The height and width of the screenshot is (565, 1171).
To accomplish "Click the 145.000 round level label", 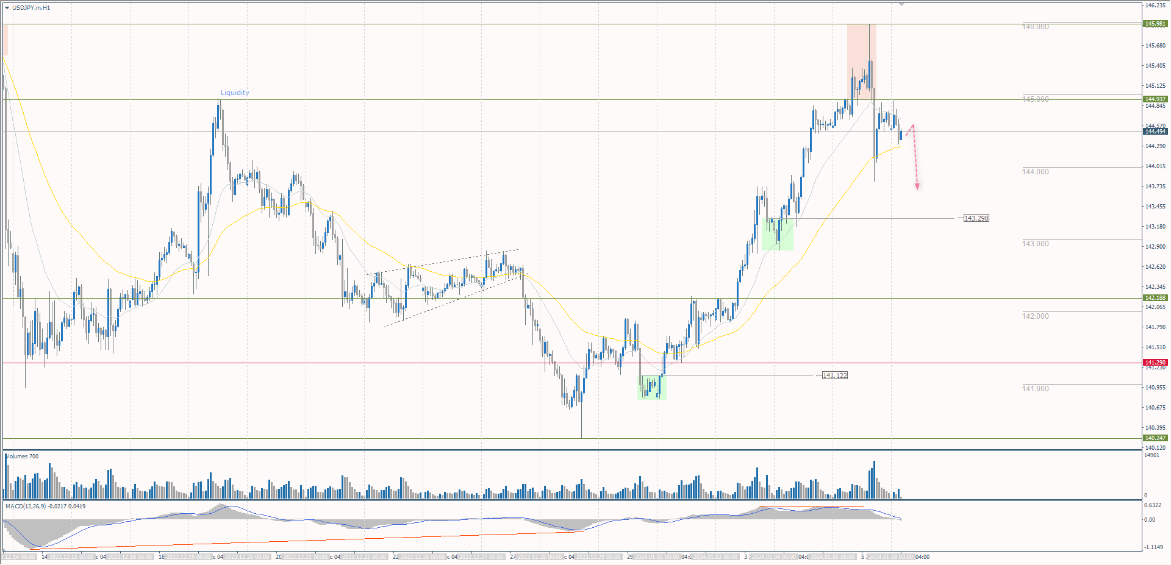I will point(1036,99).
